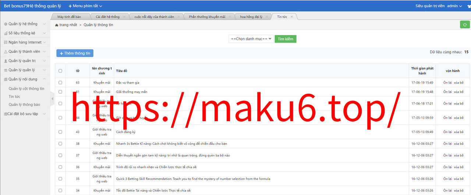Click xóa bỏ for row ID 35
The image size is (471, 195).
[459, 179]
